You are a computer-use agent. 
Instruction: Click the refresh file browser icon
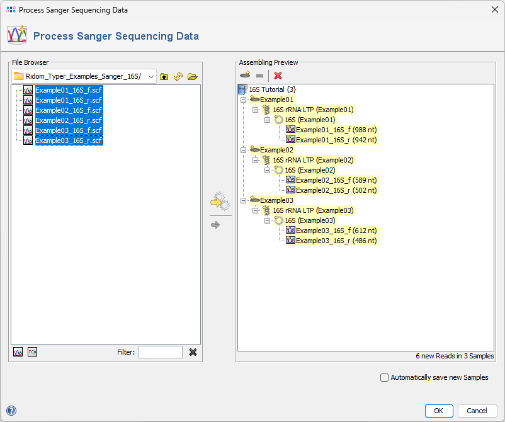178,76
